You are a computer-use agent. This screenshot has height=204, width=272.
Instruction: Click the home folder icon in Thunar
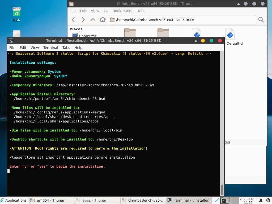point(103,20)
